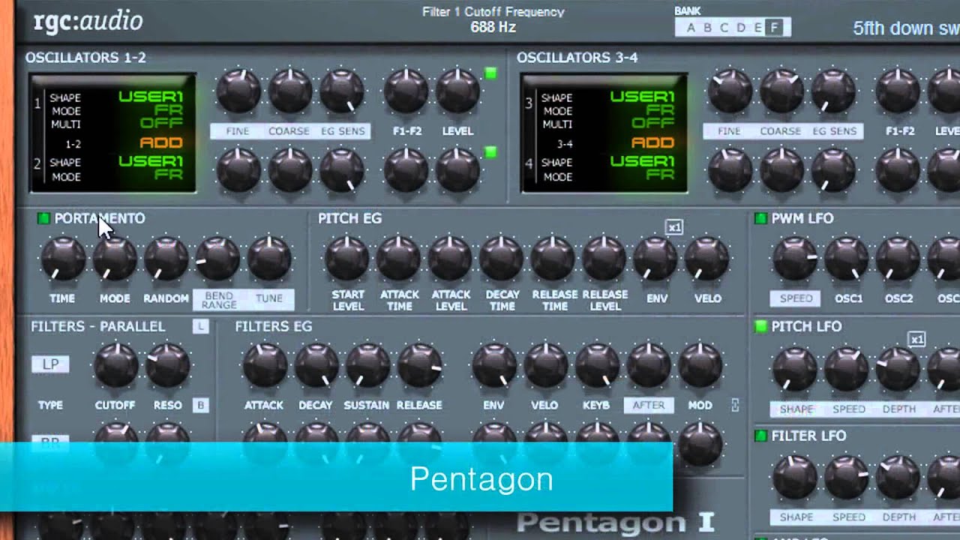This screenshot has width=960, height=540.
Task: Click oscillator 1 COARSE knob
Action: (290, 91)
